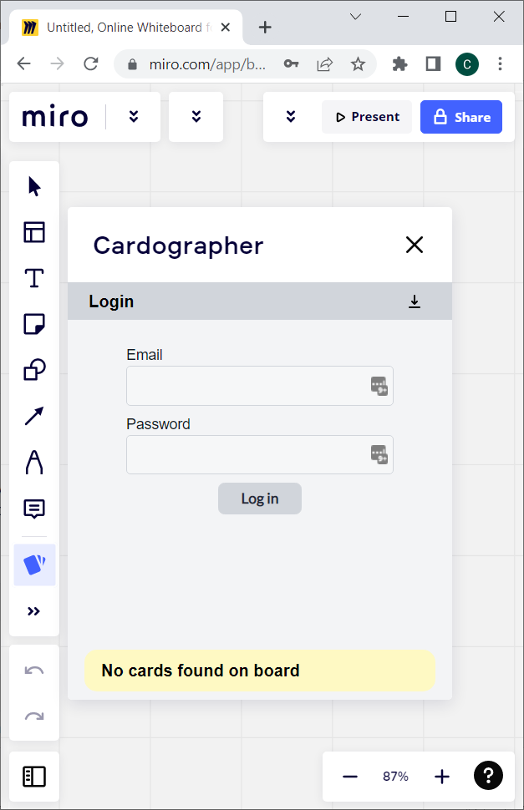The image size is (524, 810).
Task: Open saved passwords key icon
Action: [291, 63]
